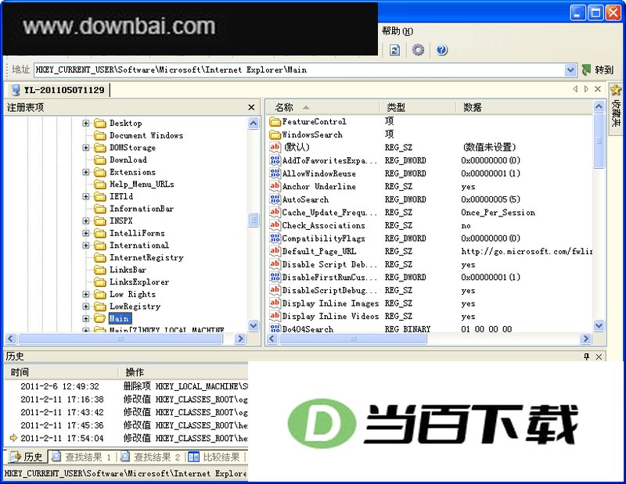Select the Anchor Underline string icon

coord(275,186)
